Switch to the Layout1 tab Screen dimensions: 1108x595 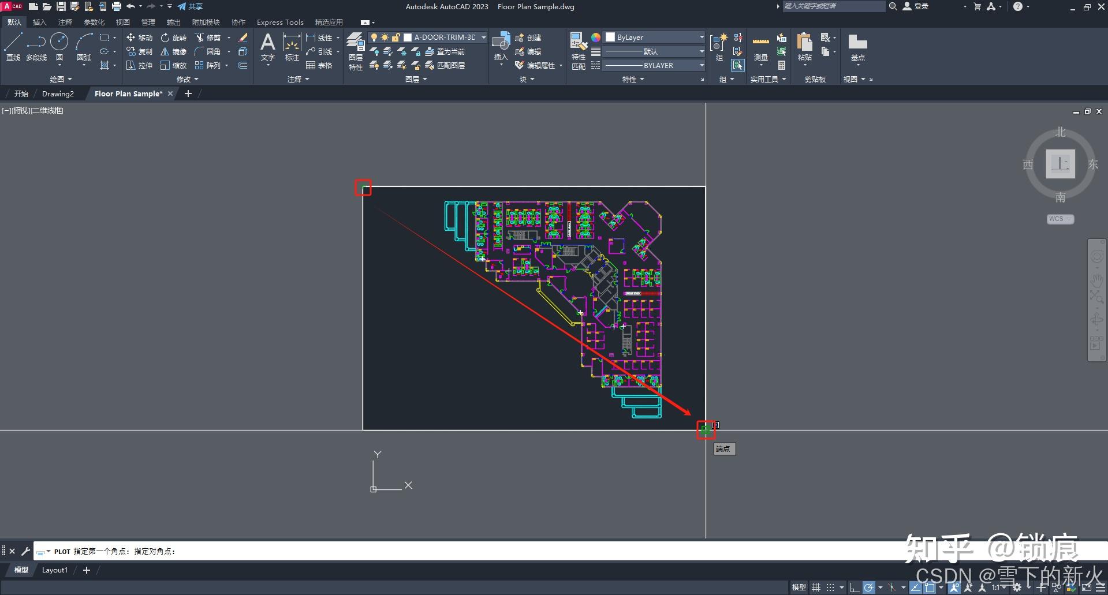point(54,570)
